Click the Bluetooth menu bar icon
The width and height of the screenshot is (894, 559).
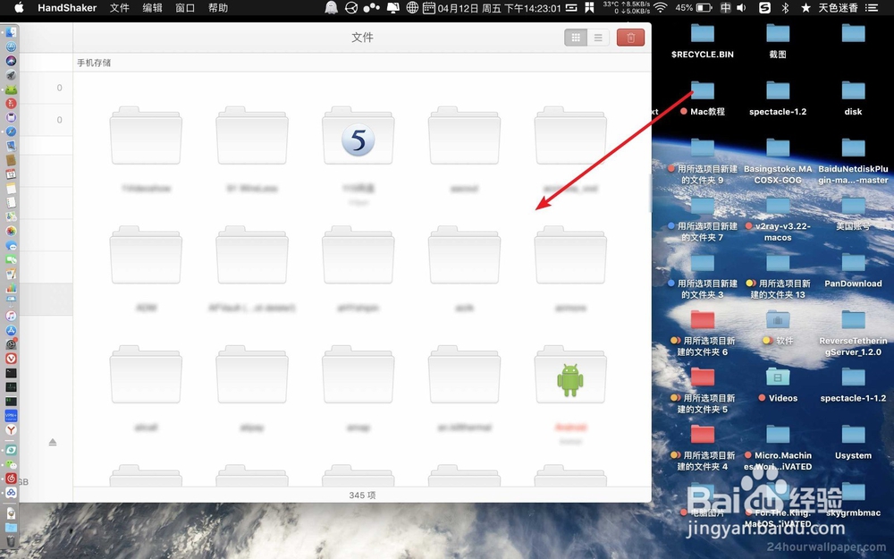coord(785,8)
